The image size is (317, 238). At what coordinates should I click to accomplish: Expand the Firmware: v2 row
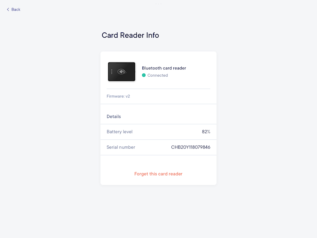pyautogui.click(x=118, y=96)
